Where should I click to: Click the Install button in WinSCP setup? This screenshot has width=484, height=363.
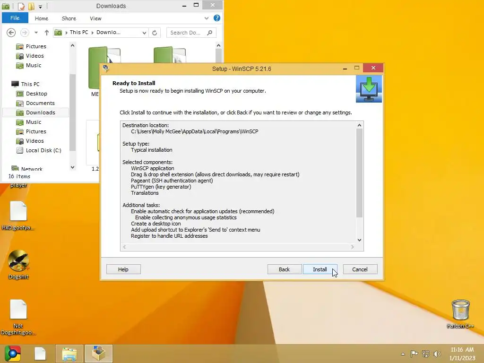pyautogui.click(x=320, y=269)
